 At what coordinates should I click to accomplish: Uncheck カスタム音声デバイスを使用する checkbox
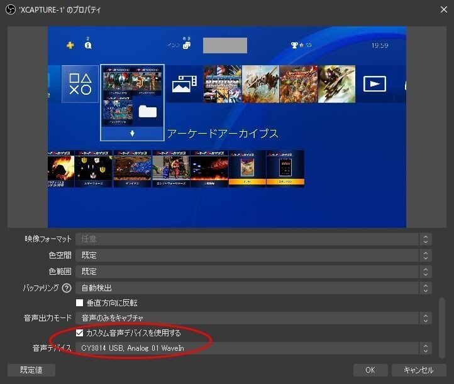tap(79, 333)
